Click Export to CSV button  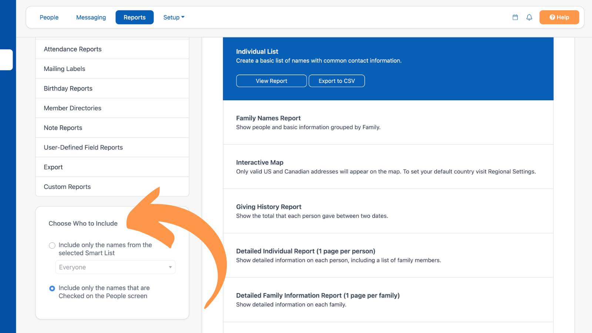click(337, 81)
